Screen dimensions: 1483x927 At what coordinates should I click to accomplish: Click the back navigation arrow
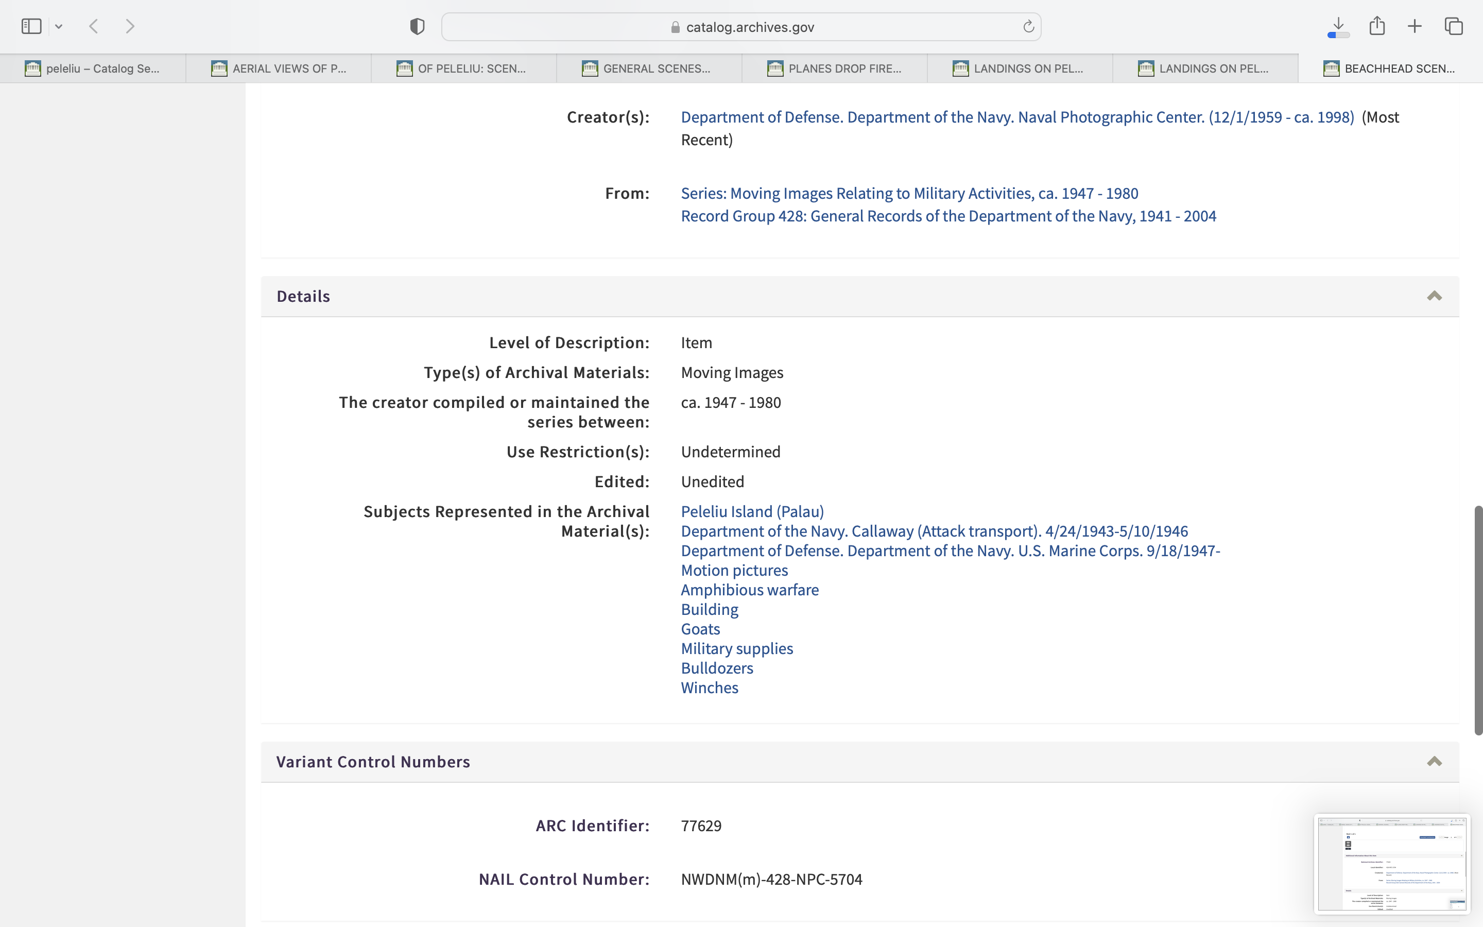click(x=94, y=26)
